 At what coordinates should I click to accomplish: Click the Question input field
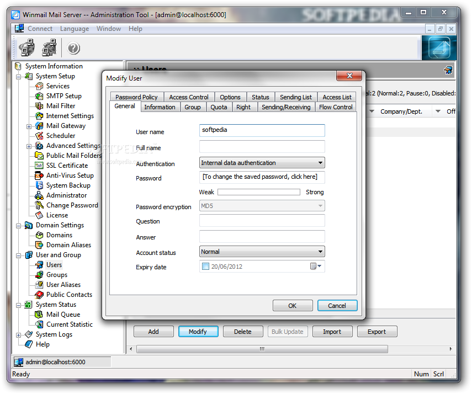(x=262, y=220)
